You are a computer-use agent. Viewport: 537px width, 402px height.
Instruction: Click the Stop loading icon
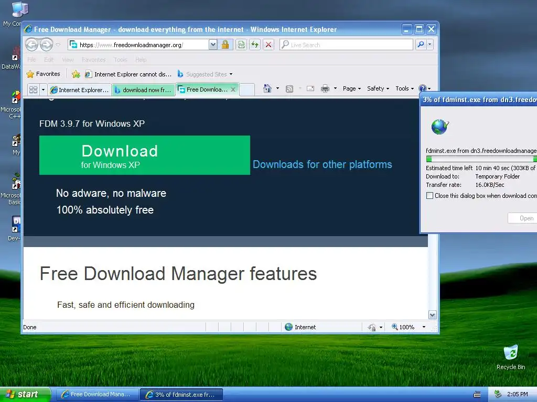268,45
